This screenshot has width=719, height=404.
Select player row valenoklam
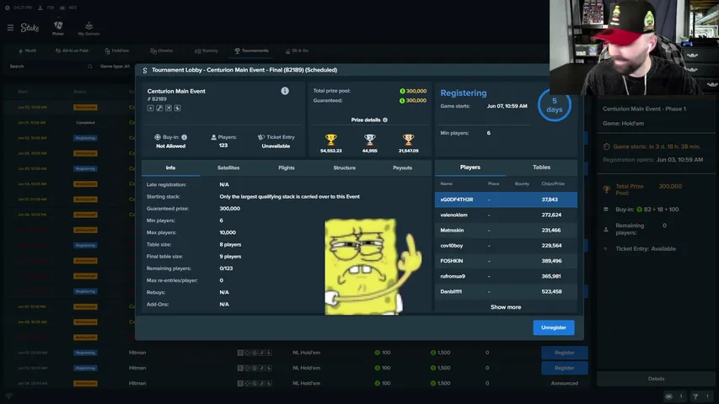(506, 215)
